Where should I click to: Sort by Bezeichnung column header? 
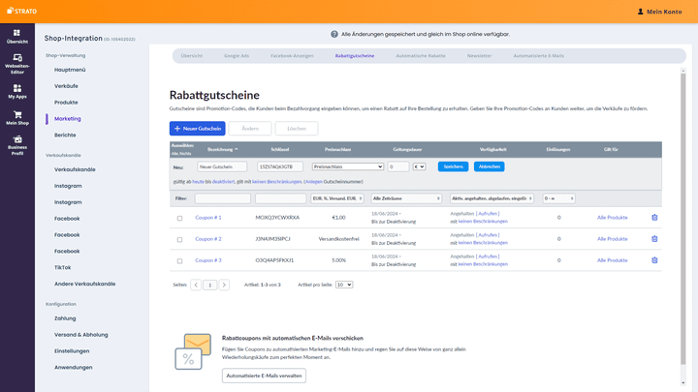(x=223, y=149)
